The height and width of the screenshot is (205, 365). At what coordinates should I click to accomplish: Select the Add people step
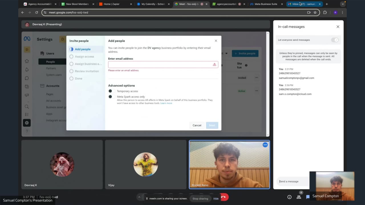86,49
